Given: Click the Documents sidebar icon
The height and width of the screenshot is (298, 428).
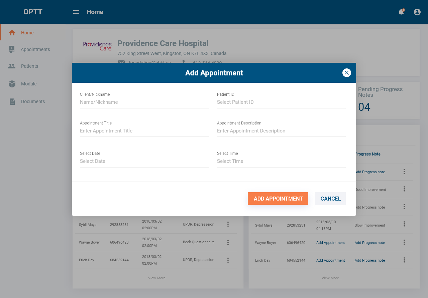Looking at the screenshot, I should click(x=12, y=101).
